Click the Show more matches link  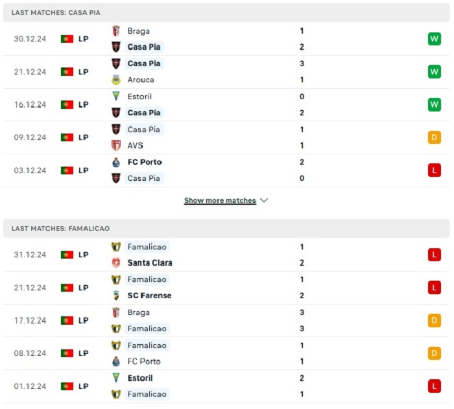tap(220, 200)
